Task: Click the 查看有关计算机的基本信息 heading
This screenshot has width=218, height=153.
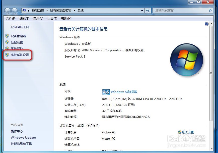Action: click(84, 29)
